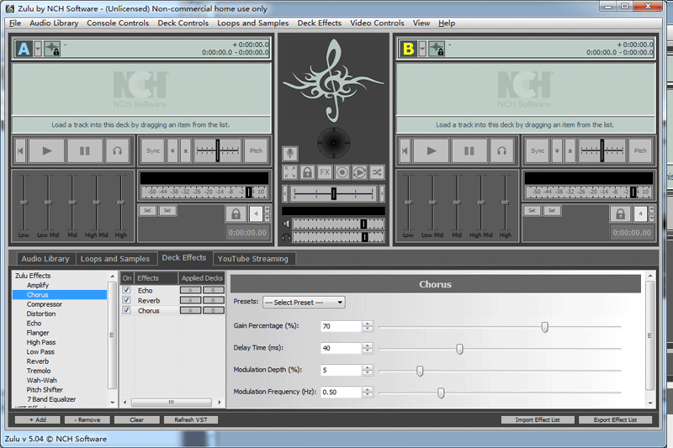The image size is (673, 448).
Task: Click the shuffle icon in center console
Action: point(376,172)
